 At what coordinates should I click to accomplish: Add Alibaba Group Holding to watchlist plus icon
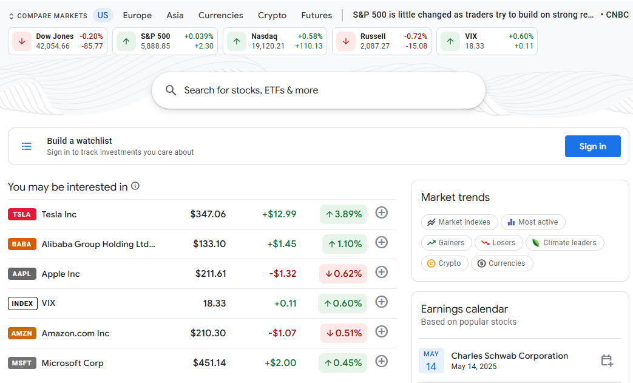382,243
